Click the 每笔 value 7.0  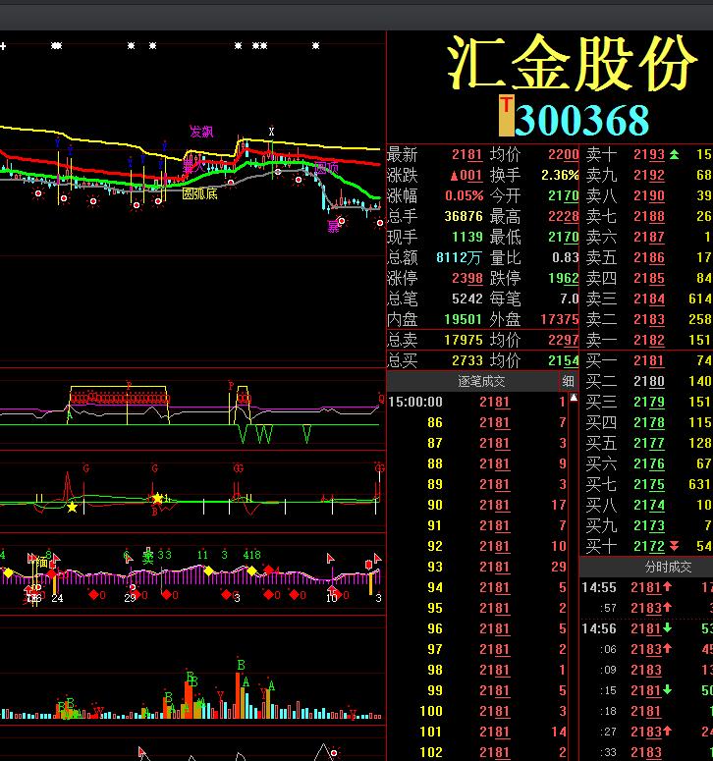[570, 299]
